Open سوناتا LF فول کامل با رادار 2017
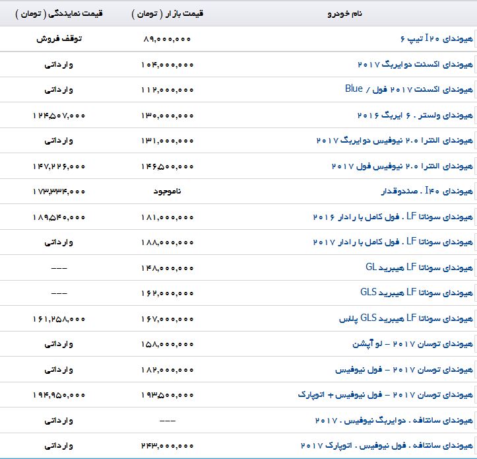Image resolution: width=477 pixels, height=459 pixels. pos(393,242)
